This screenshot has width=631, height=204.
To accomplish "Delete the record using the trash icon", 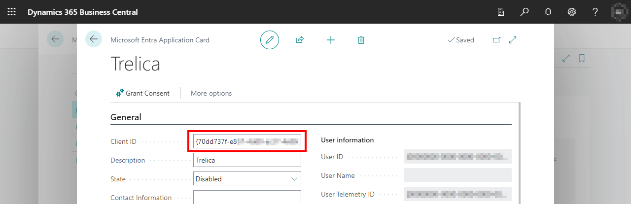I will tap(361, 40).
